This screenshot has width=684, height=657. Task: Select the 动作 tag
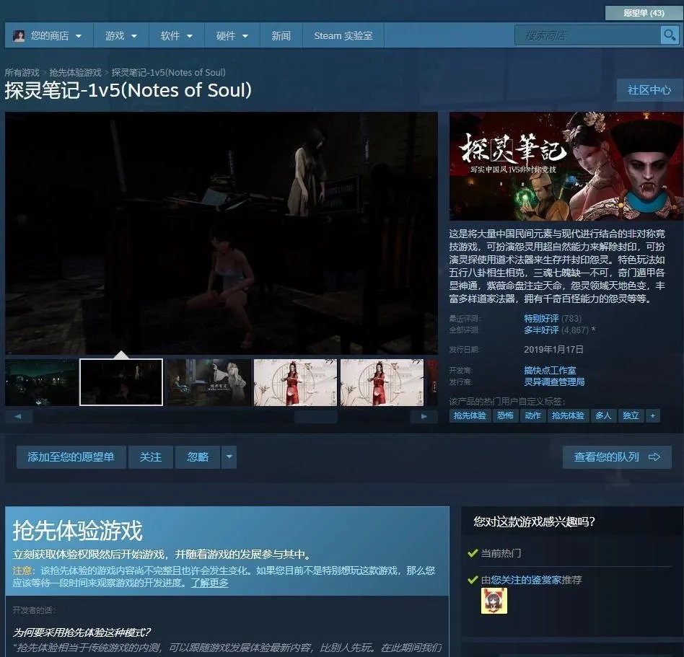[532, 415]
